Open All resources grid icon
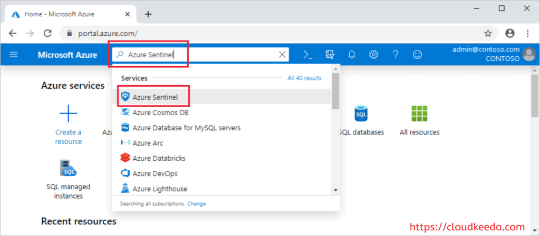 tap(419, 114)
